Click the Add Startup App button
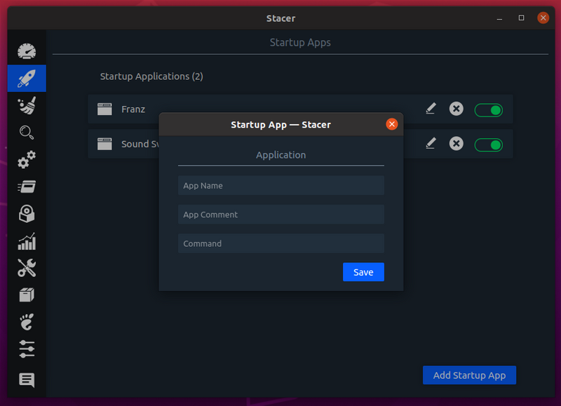The image size is (561, 406). click(469, 375)
